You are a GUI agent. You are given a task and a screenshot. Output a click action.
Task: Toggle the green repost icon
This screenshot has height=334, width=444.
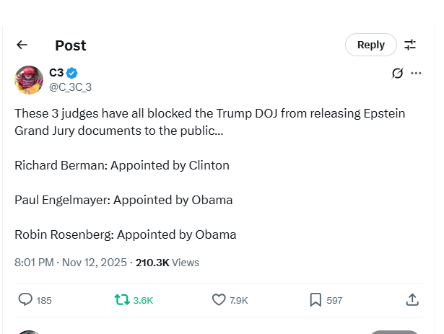tap(122, 299)
